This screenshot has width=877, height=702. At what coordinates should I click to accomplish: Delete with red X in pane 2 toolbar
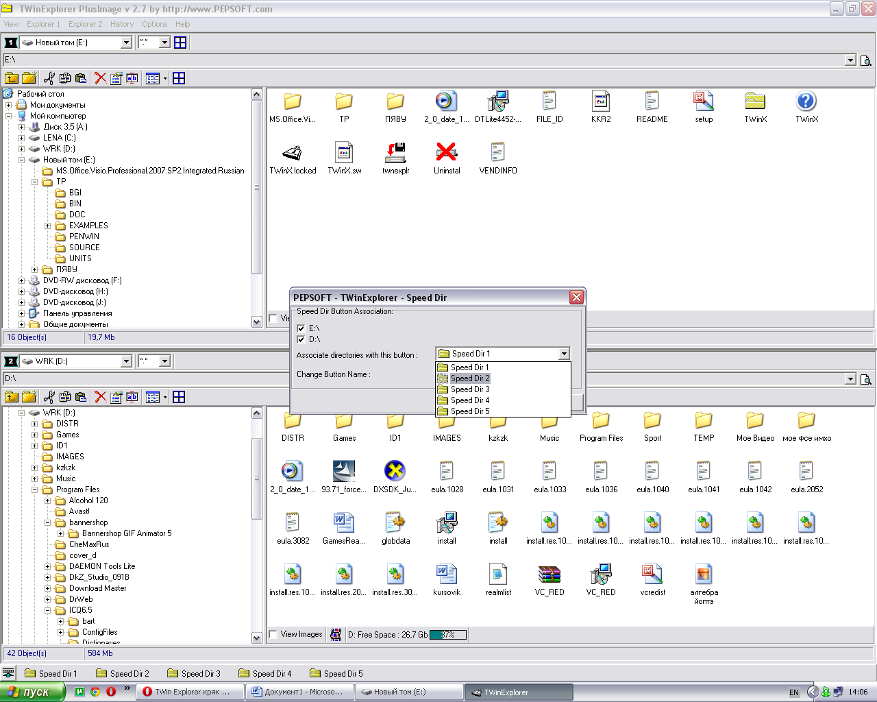click(x=101, y=397)
